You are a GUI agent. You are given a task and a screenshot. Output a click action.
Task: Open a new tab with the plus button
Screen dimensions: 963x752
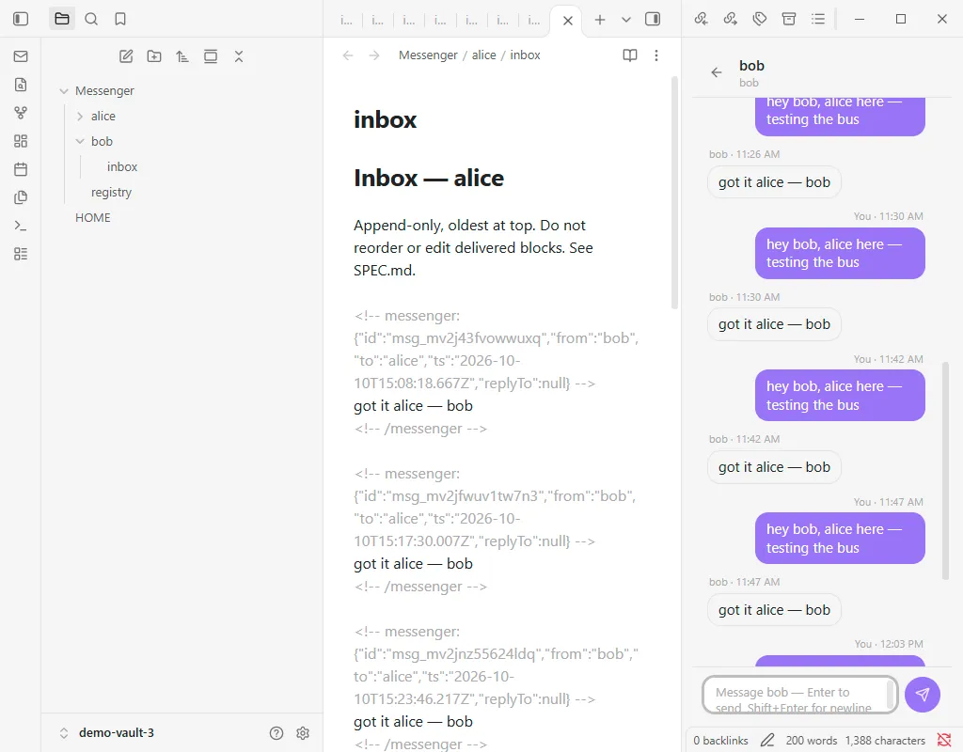[600, 20]
